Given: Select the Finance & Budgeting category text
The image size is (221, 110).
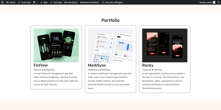Looking at the screenshot, I should (x=44, y=70).
